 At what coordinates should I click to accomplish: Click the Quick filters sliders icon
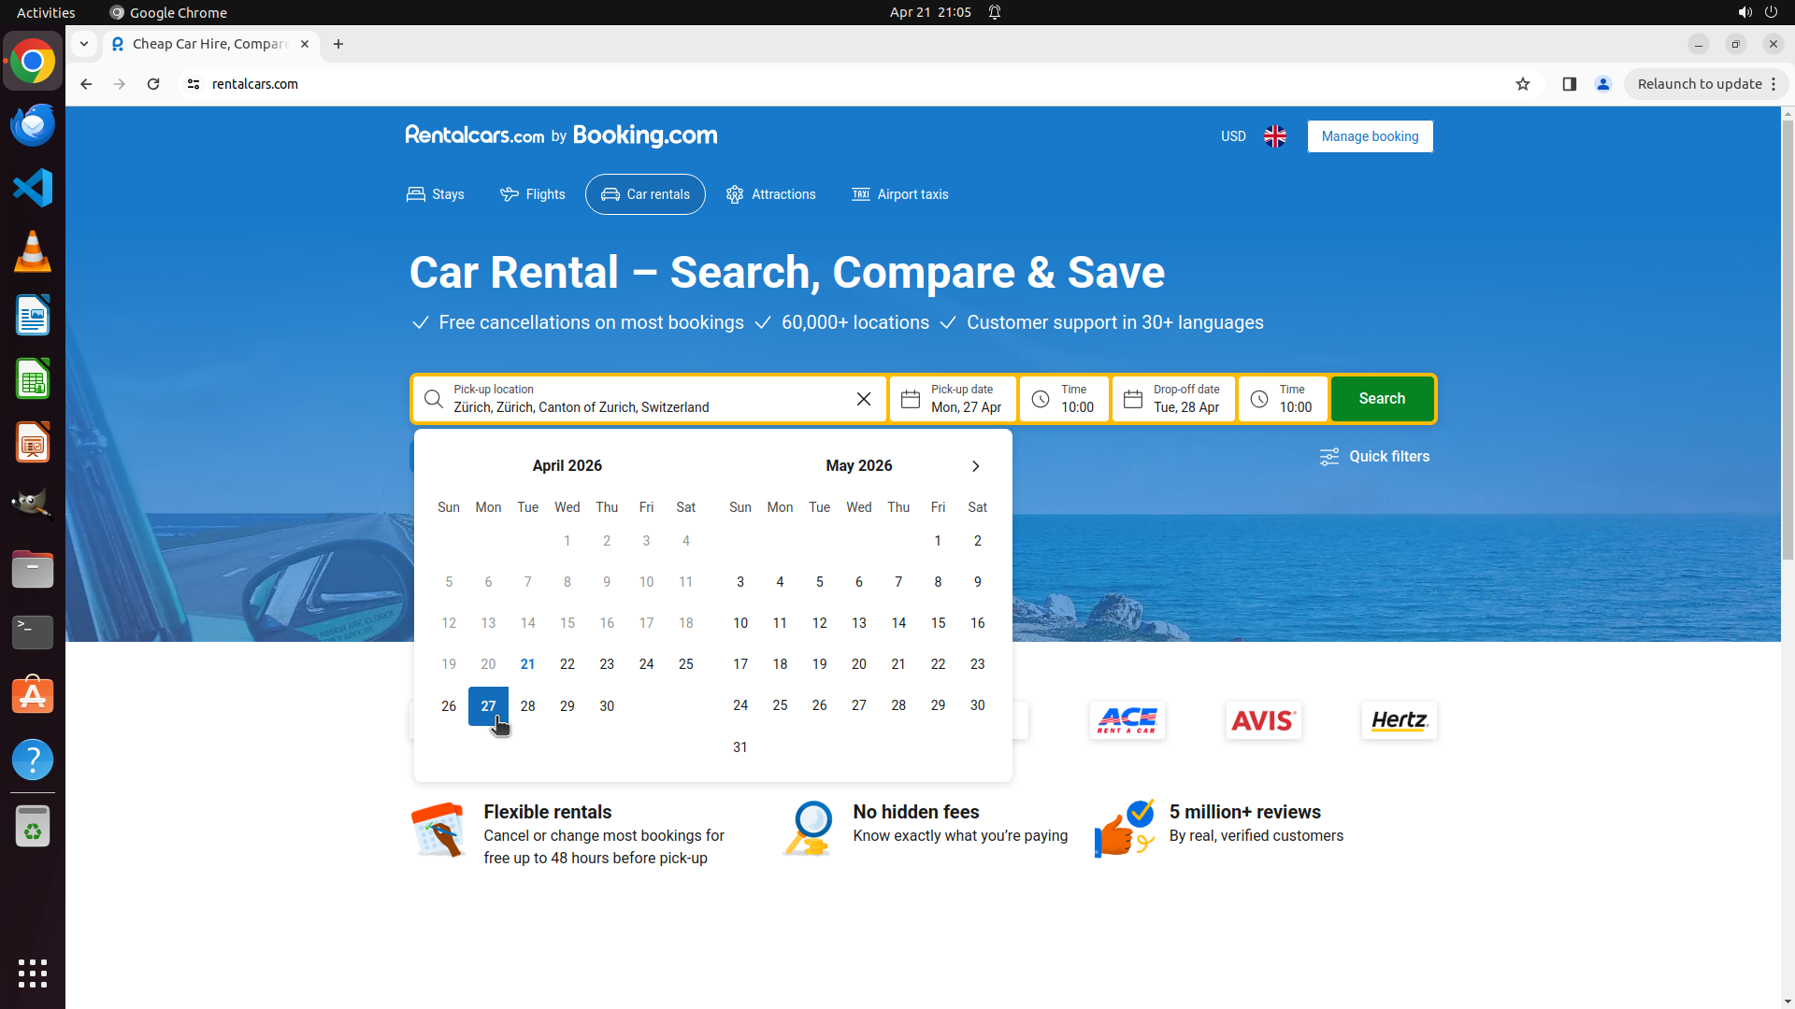(1328, 457)
